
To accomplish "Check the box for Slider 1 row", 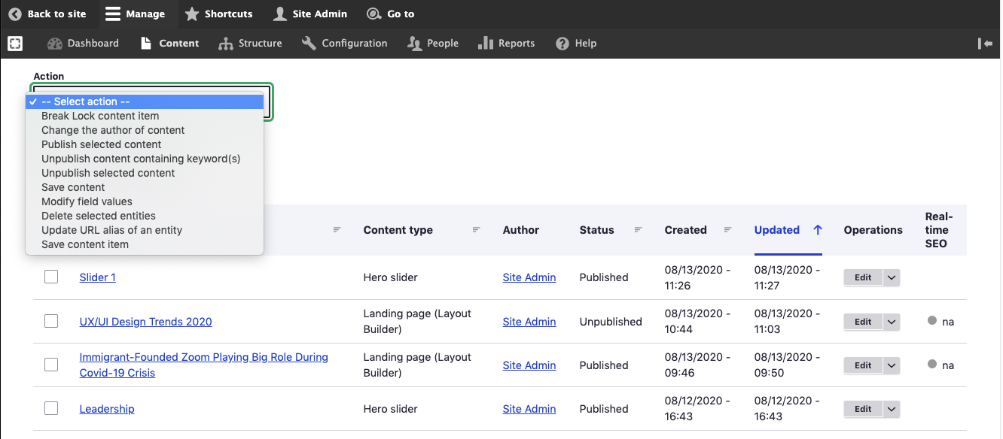I will point(51,277).
